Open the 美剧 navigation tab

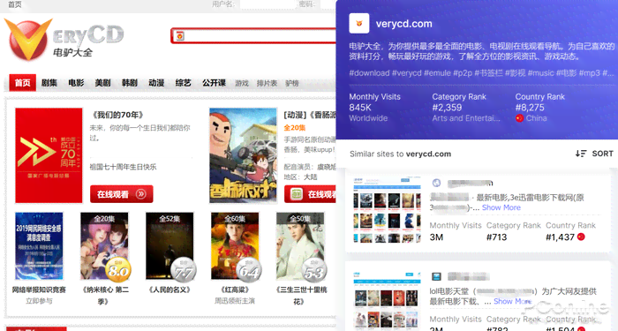103,83
